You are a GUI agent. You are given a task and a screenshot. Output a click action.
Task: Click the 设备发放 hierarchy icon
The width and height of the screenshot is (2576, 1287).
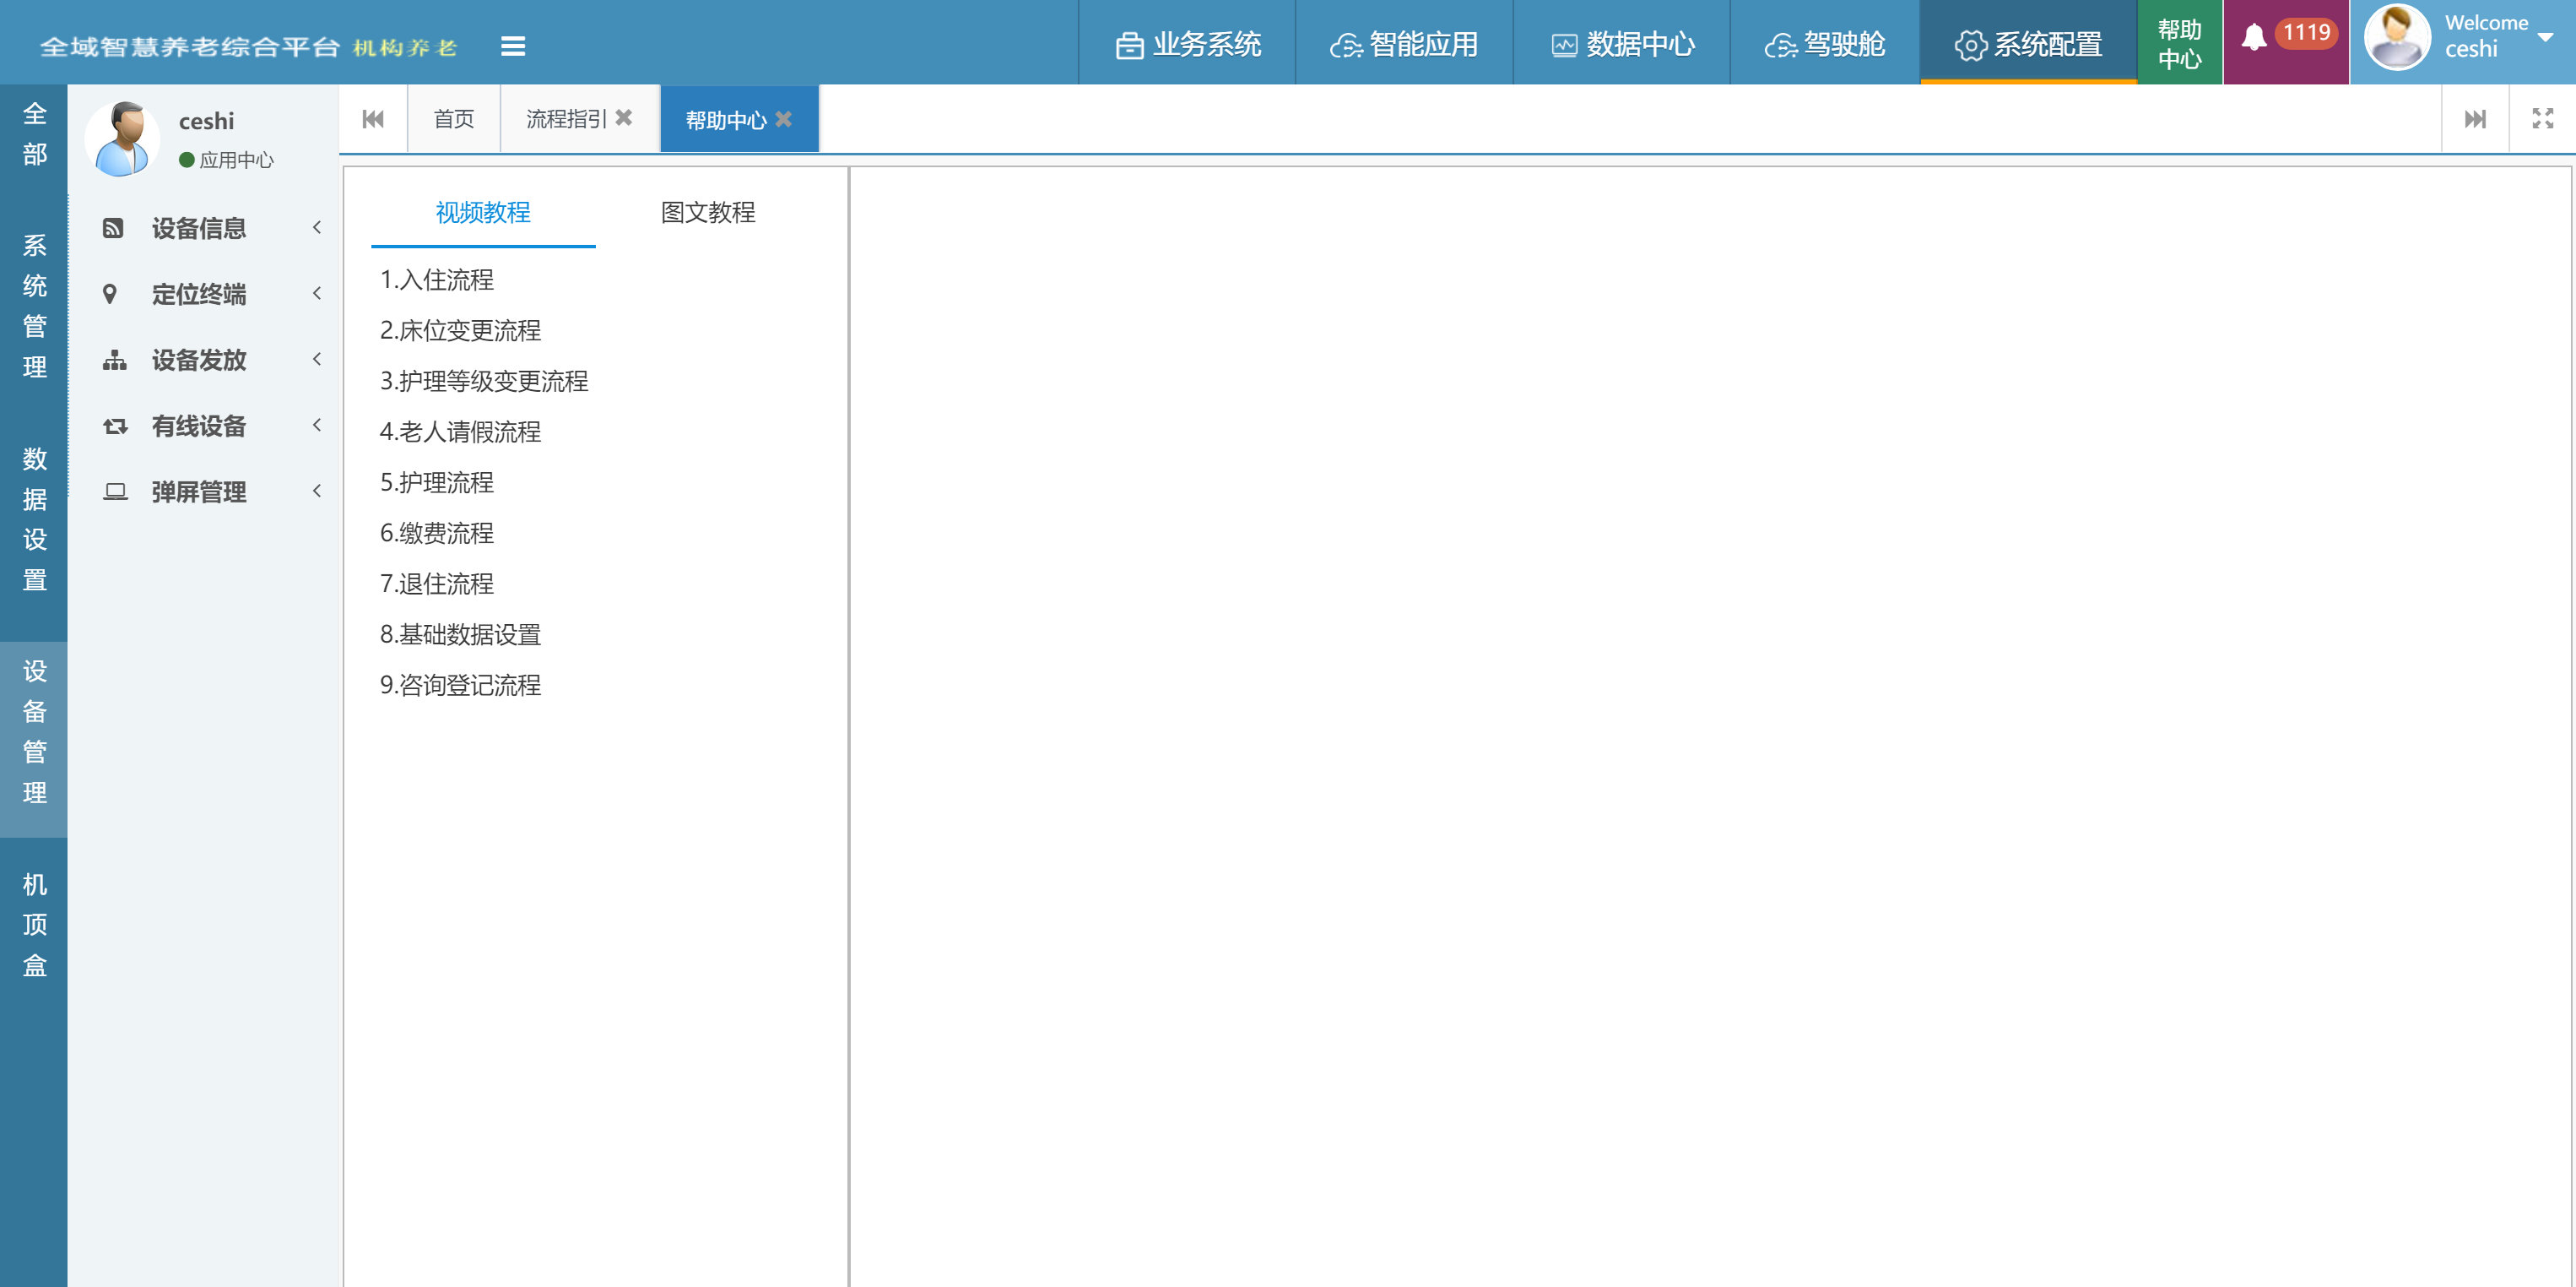pos(115,361)
